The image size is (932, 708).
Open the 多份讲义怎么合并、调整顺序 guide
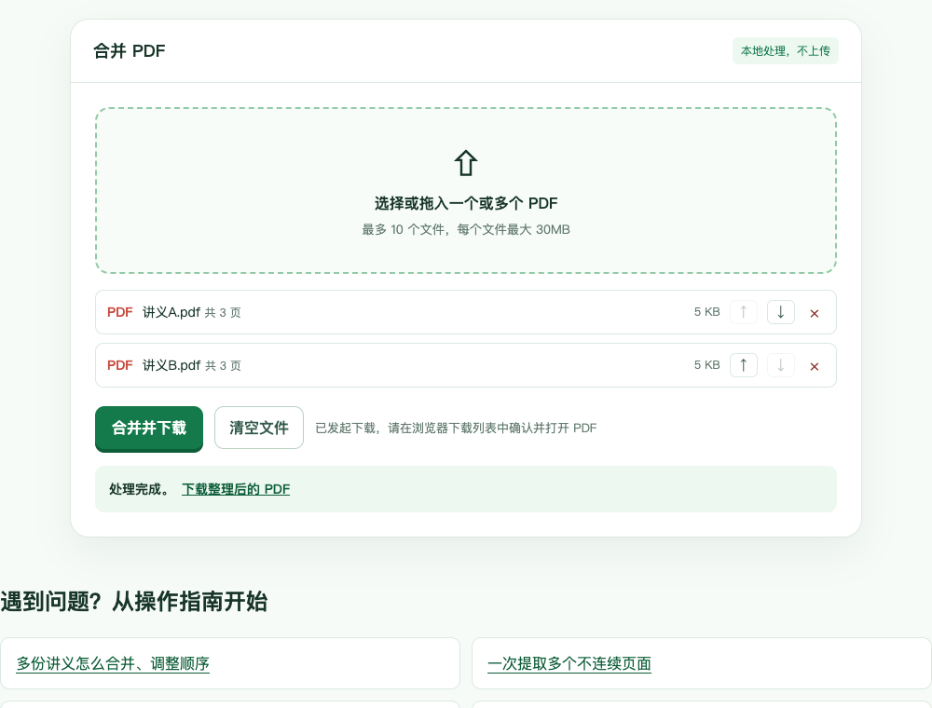113,663
